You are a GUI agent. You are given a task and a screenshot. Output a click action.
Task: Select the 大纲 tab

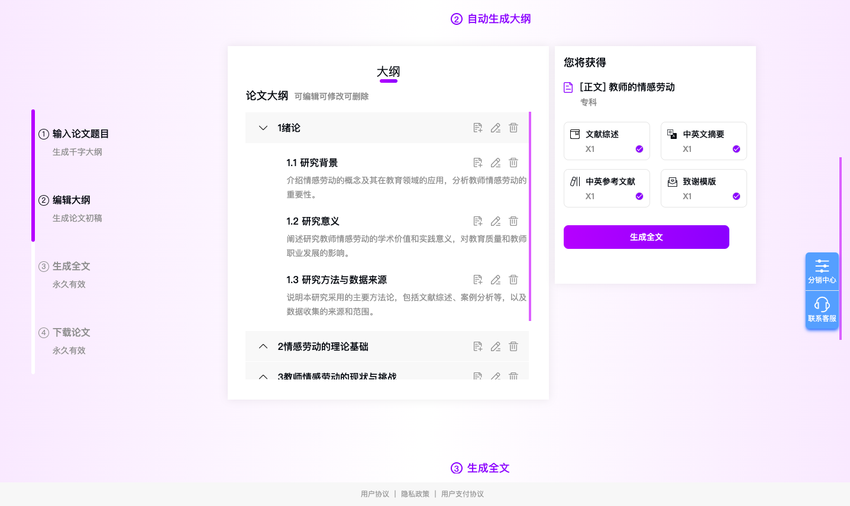(x=388, y=72)
